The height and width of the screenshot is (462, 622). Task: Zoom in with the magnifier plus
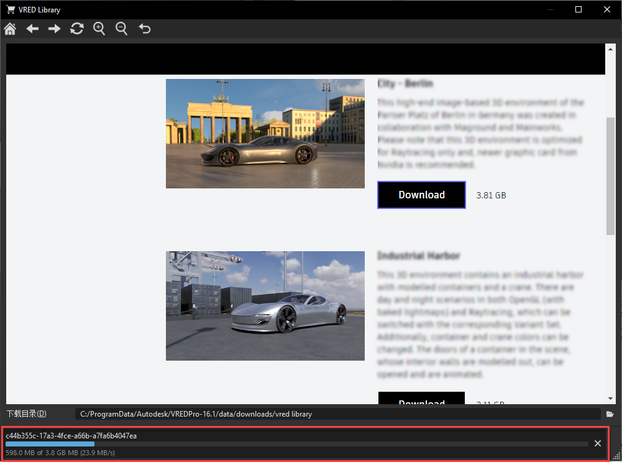99,29
